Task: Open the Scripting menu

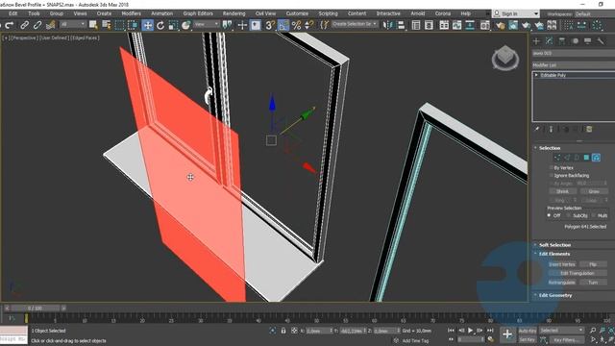Action: [328, 13]
